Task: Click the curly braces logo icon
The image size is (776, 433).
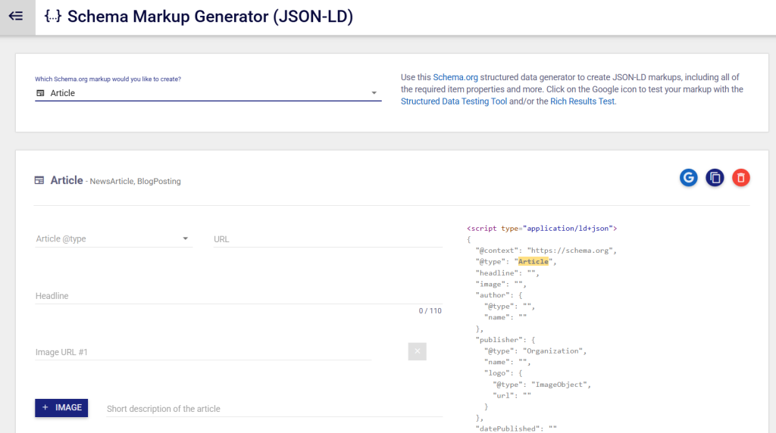Action: (53, 17)
